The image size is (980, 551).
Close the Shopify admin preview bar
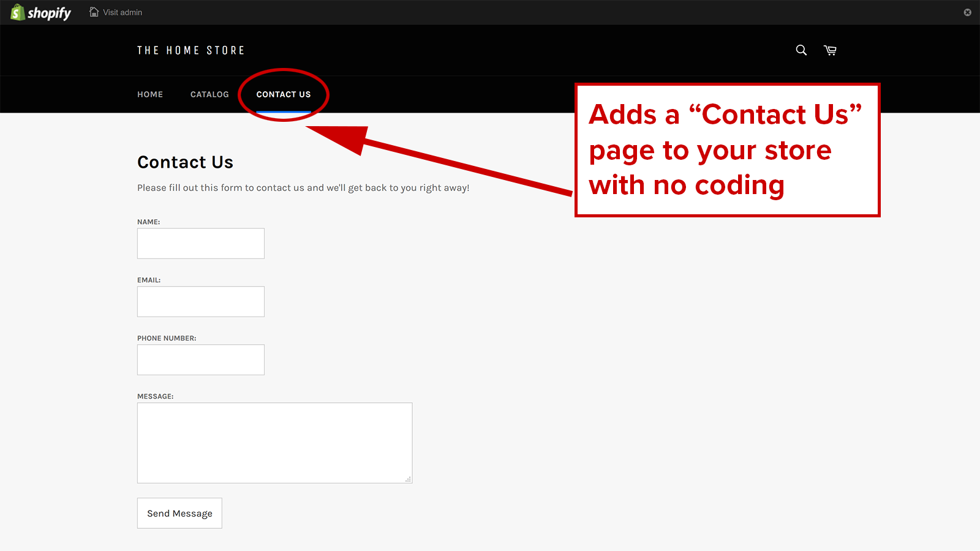(x=968, y=12)
